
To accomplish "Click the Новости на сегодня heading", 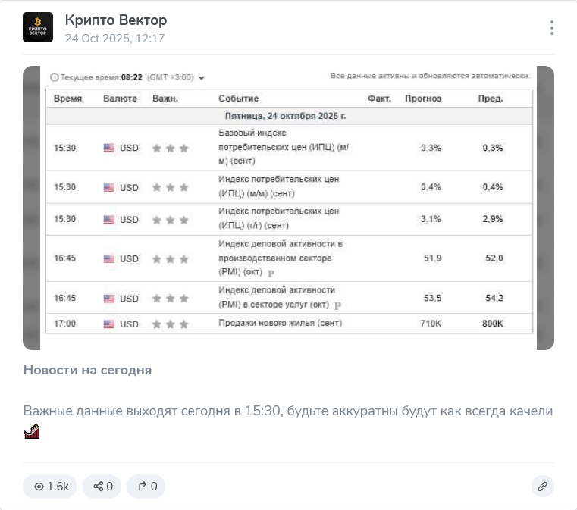I will [x=88, y=370].
